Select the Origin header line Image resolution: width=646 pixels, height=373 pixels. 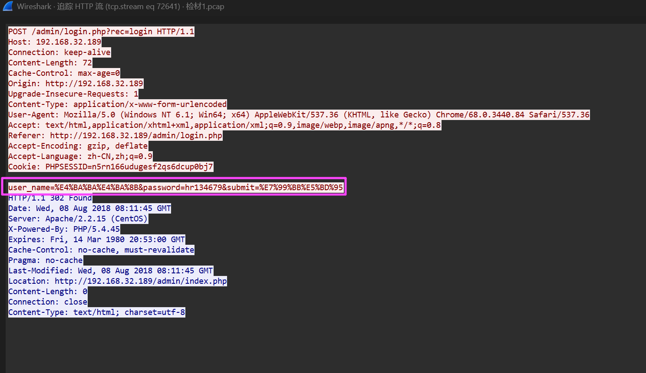point(76,84)
